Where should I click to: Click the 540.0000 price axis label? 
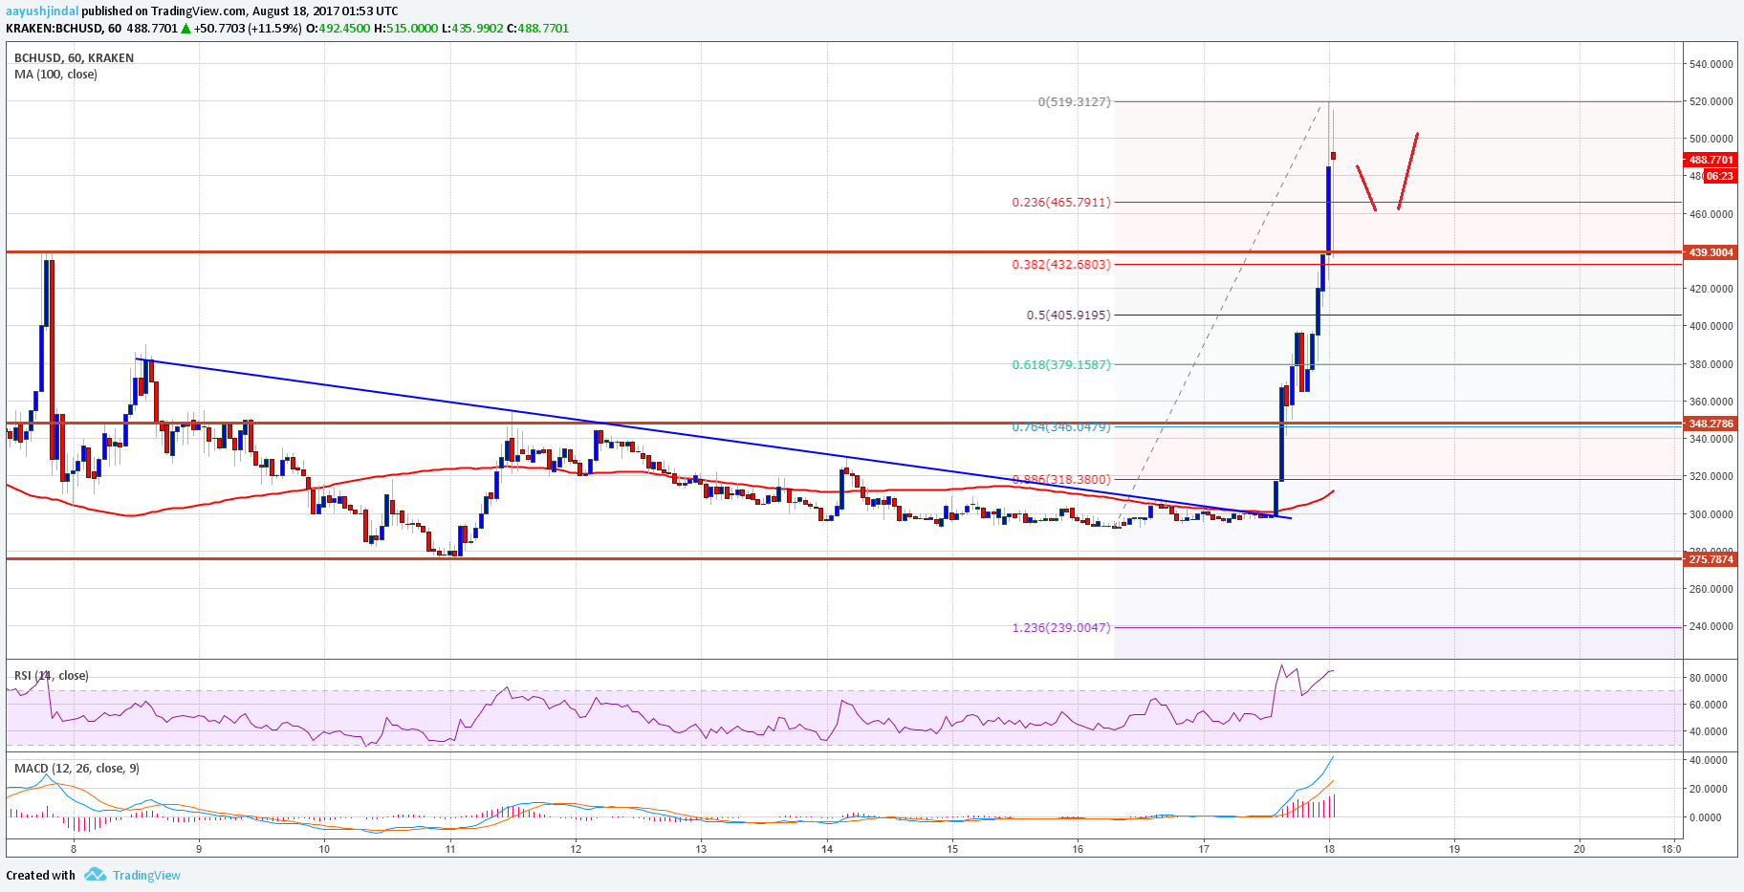click(1711, 64)
